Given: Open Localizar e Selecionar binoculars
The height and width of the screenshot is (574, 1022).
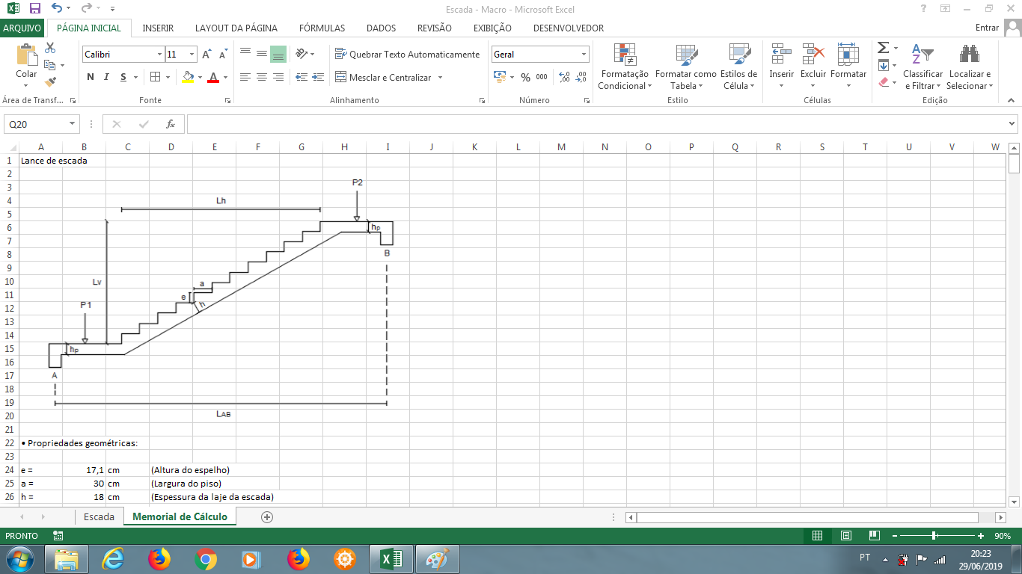Looking at the screenshot, I should tap(970, 67).
